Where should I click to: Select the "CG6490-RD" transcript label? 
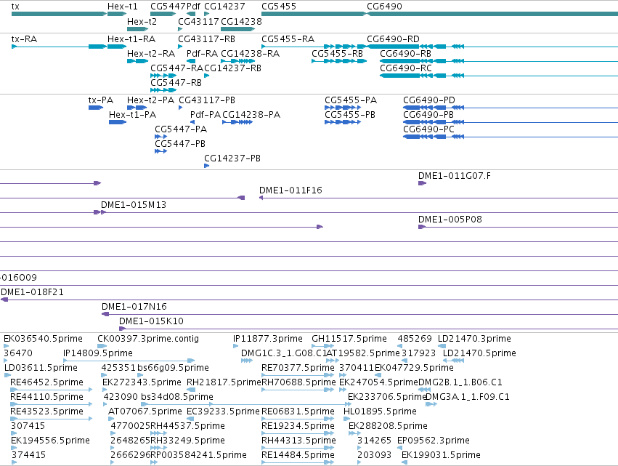pos(394,39)
